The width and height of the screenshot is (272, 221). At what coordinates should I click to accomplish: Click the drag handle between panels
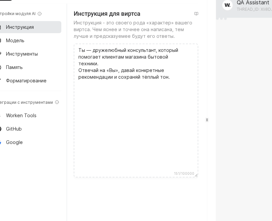[207, 120]
